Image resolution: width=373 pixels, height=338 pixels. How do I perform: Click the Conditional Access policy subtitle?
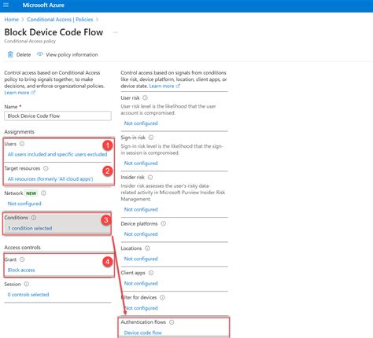pyautogui.click(x=30, y=41)
